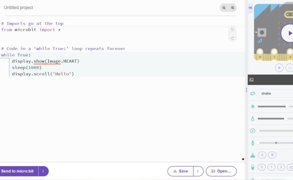Click pin 1 on the micro:bit board image
This screenshot has width=293, height=180.
point(274,54)
